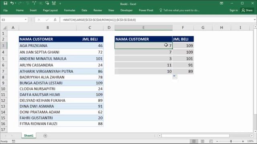Viewport: 257px width, 144px height.
Task: Switch to Page Break Preview
Action: 211,141
